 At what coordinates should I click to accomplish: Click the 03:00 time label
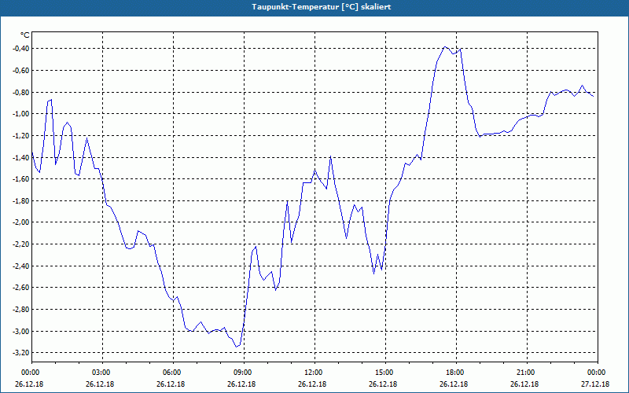[x=100, y=373]
